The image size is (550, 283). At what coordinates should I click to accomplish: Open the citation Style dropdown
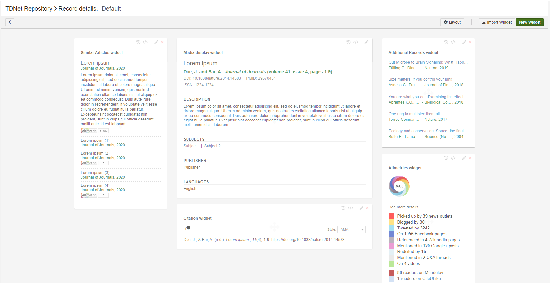pos(351,229)
